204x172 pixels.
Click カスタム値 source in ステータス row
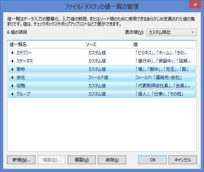click(x=97, y=61)
